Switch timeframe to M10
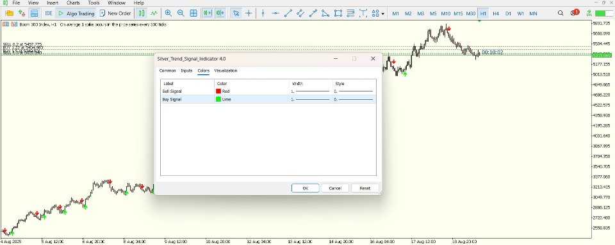 pos(446,13)
